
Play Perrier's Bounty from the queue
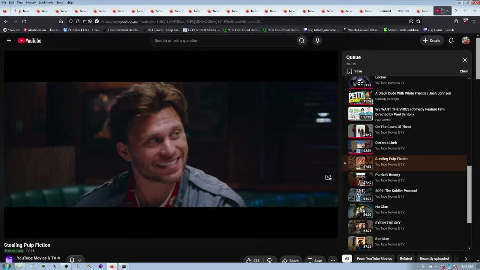(x=406, y=178)
